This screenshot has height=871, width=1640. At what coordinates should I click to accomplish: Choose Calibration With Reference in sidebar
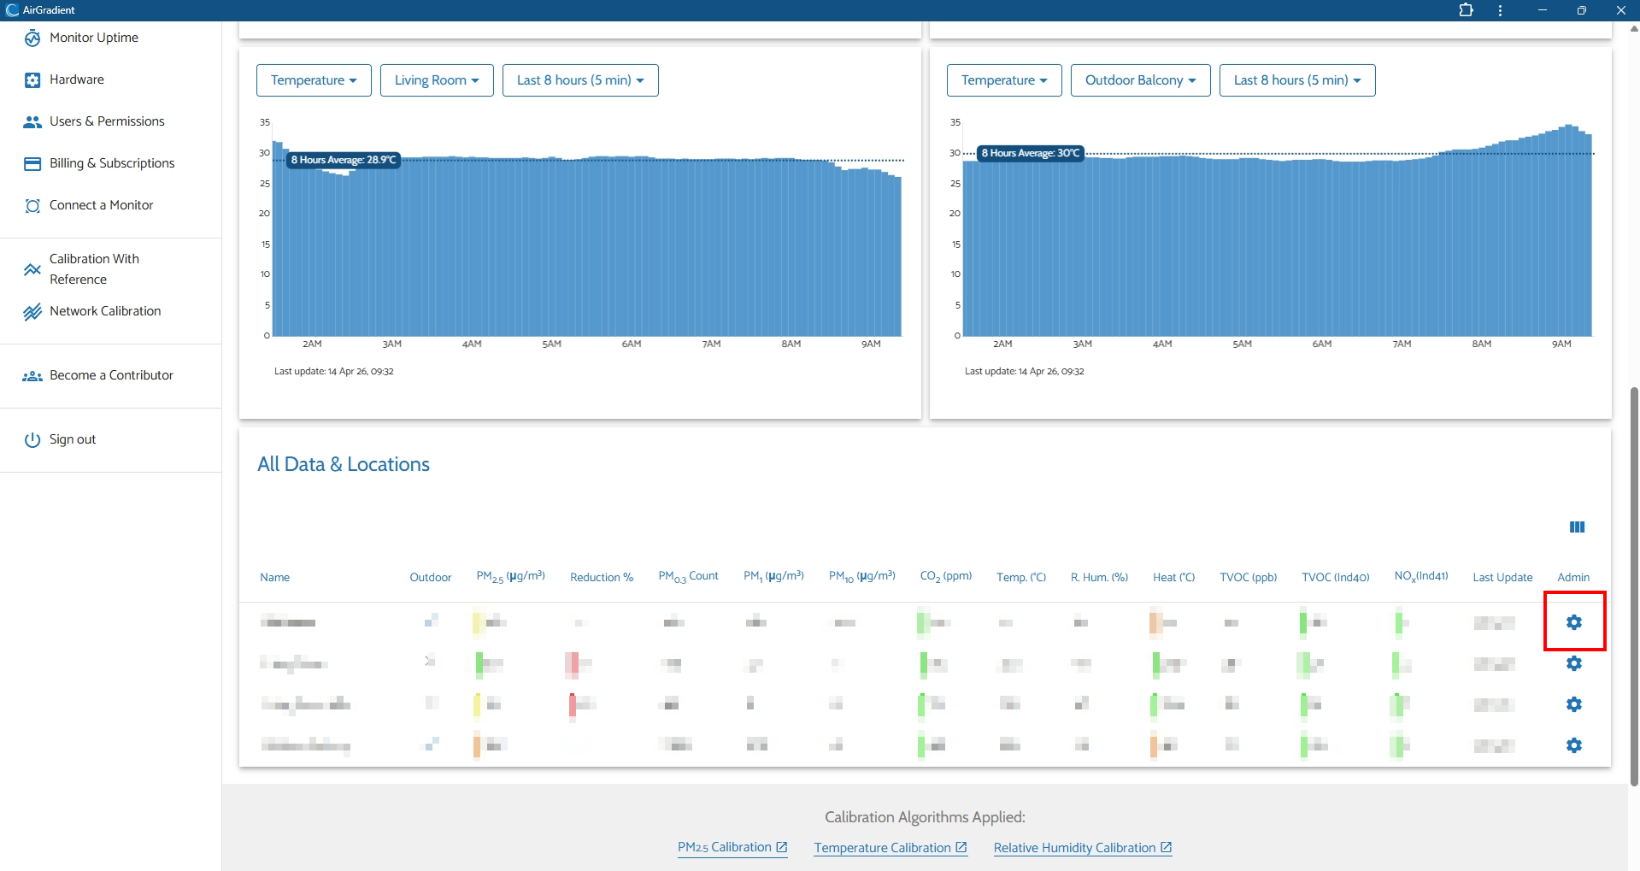pos(94,269)
